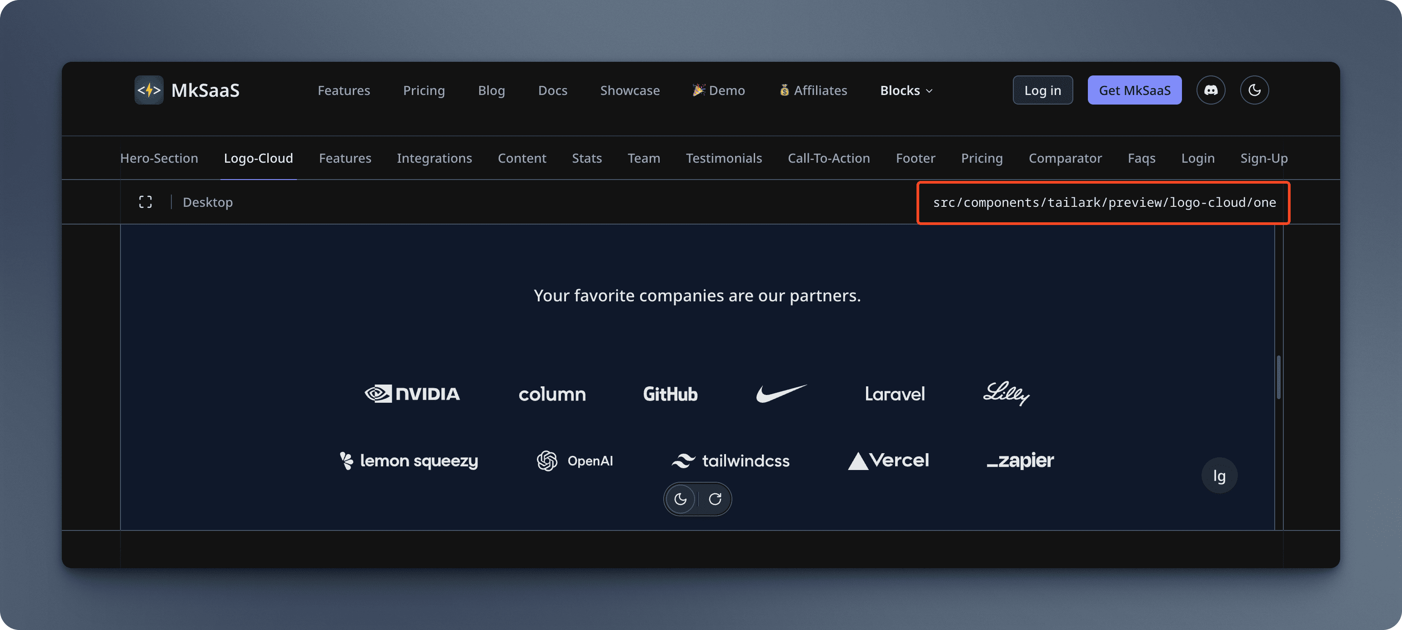This screenshot has height=630, width=1402.
Task: Toggle site theme with header moon icon
Action: tap(1254, 90)
